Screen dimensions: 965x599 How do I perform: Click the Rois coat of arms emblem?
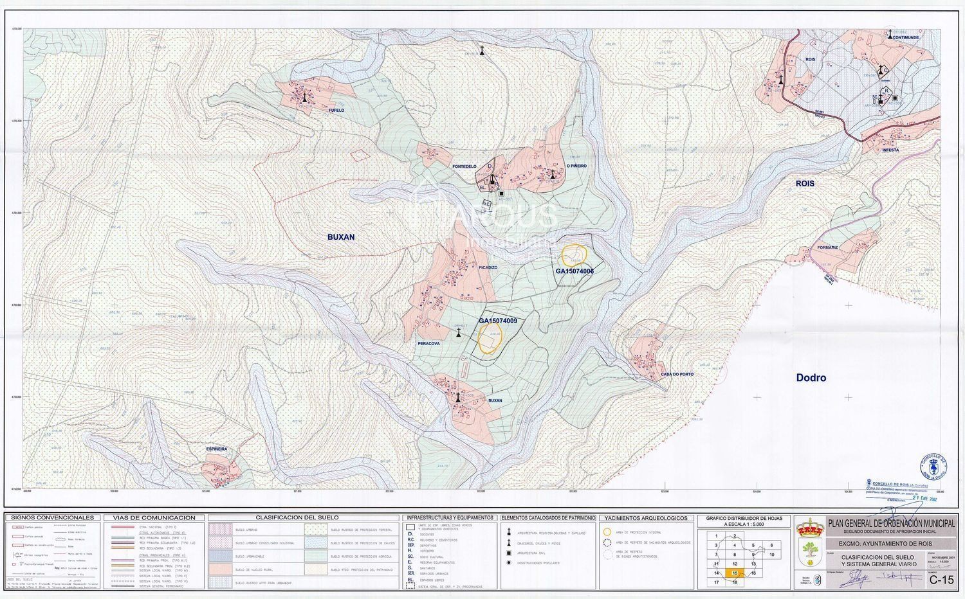tap(808, 529)
